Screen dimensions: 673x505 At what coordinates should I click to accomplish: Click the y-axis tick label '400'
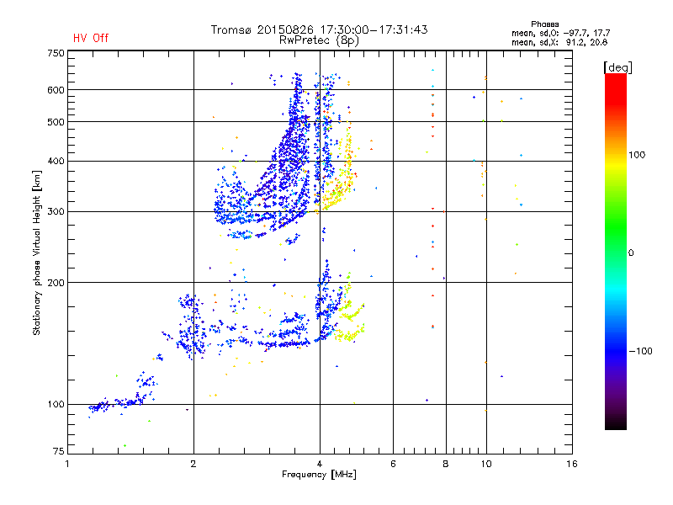pos(56,161)
